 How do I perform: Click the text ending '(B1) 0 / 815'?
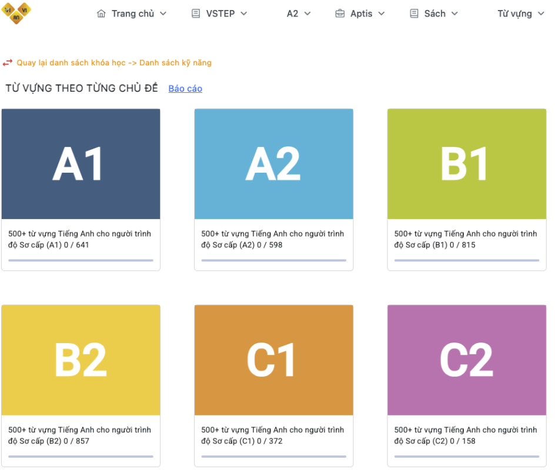tap(466, 240)
